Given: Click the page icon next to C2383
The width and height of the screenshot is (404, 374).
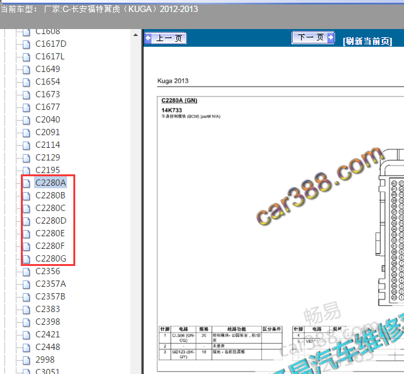Looking at the screenshot, I should (x=27, y=310).
